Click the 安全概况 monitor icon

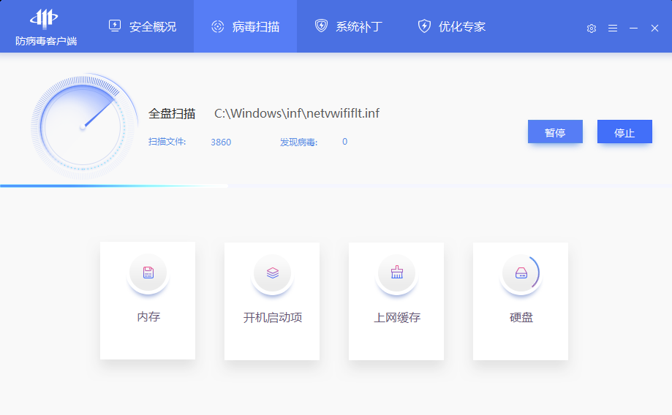click(115, 26)
